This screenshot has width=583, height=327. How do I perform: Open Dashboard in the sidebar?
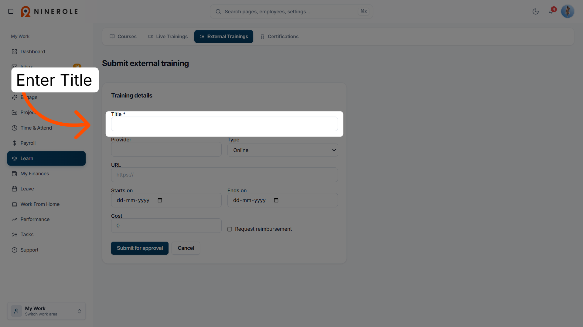pos(46,52)
